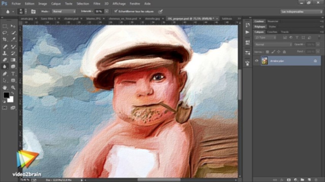Screen dimensions: 325x182
Task: Hide the Arrière-plan layer
Action: 257,61
